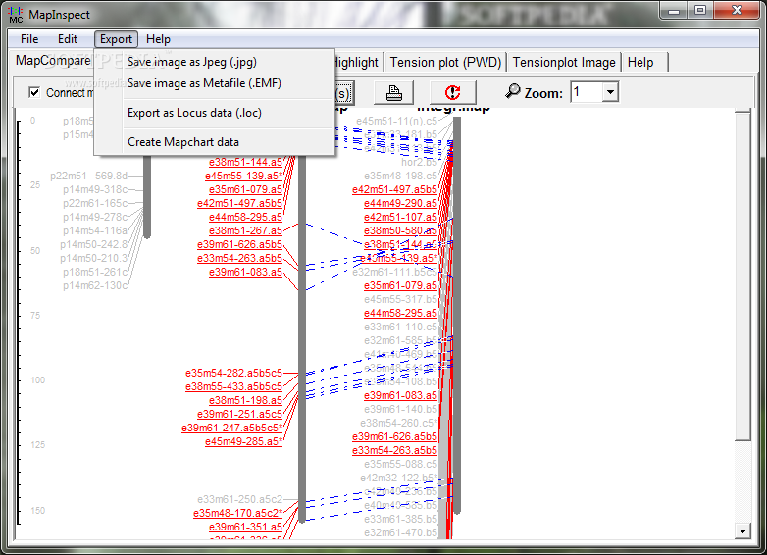This screenshot has width=767, height=555.
Task: Click marker e38m51-267.a5
Action: 245,230
